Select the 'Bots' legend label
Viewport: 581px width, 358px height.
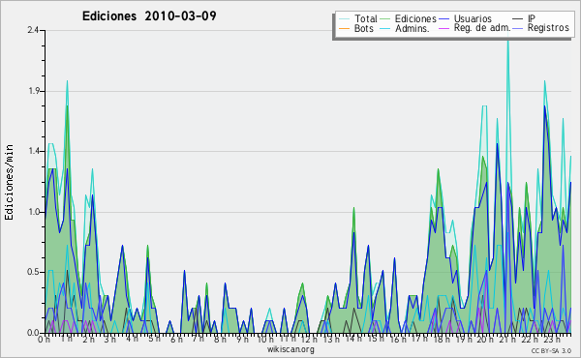click(x=363, y=28)
